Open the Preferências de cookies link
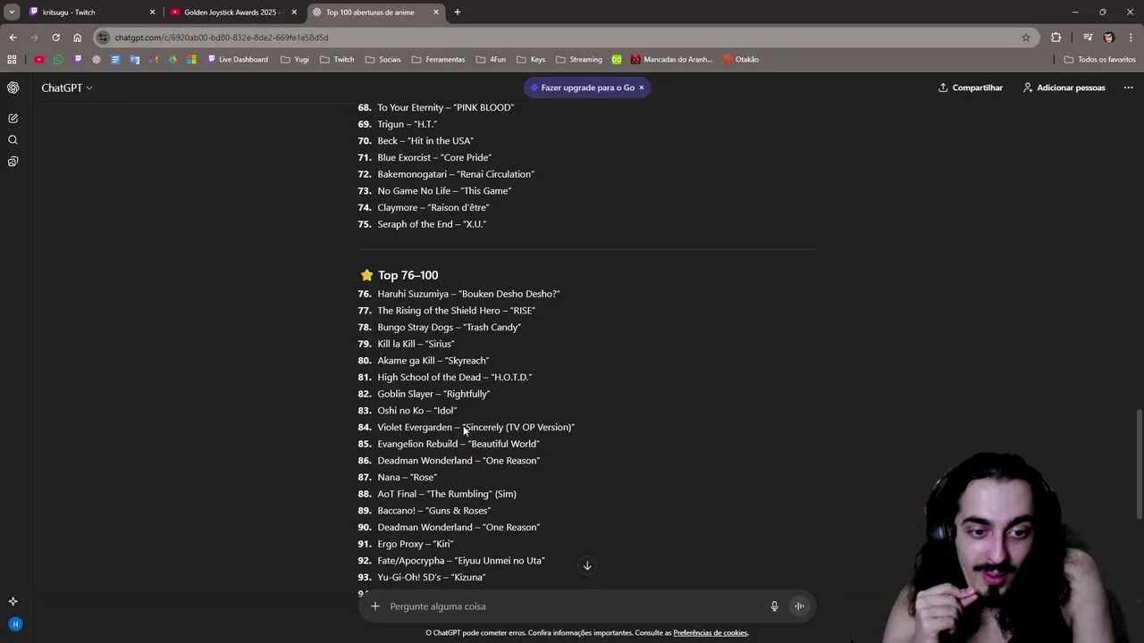This screenshot has width=1144, height=643. click(x=711, y=633)
